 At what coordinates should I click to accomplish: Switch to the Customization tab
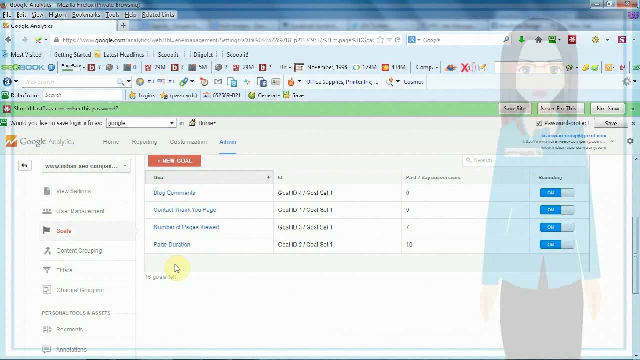point(188,142)
